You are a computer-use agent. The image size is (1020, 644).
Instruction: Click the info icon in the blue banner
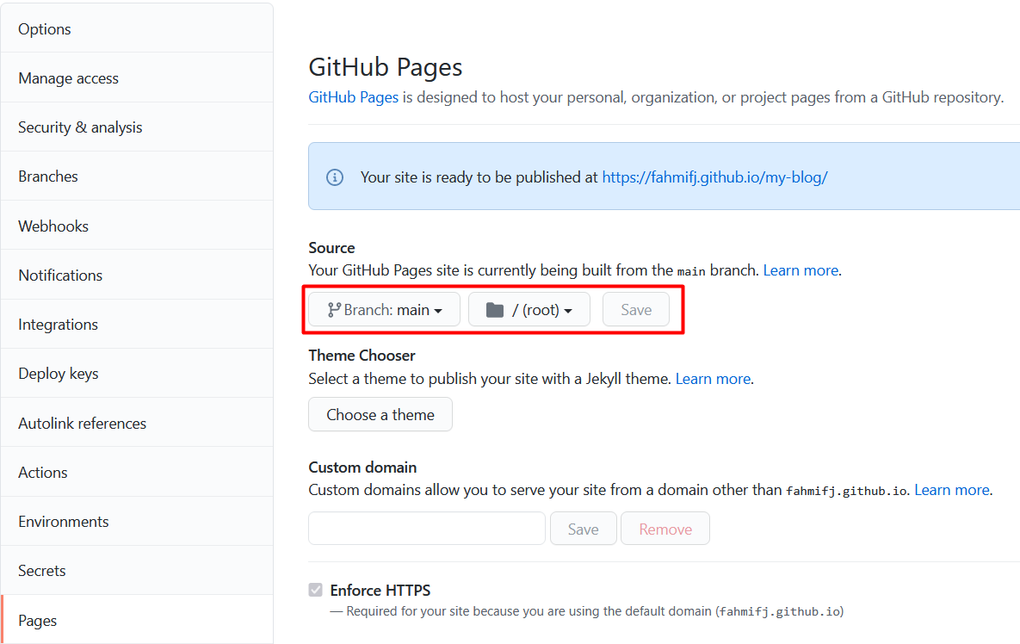tap(334, 177)
